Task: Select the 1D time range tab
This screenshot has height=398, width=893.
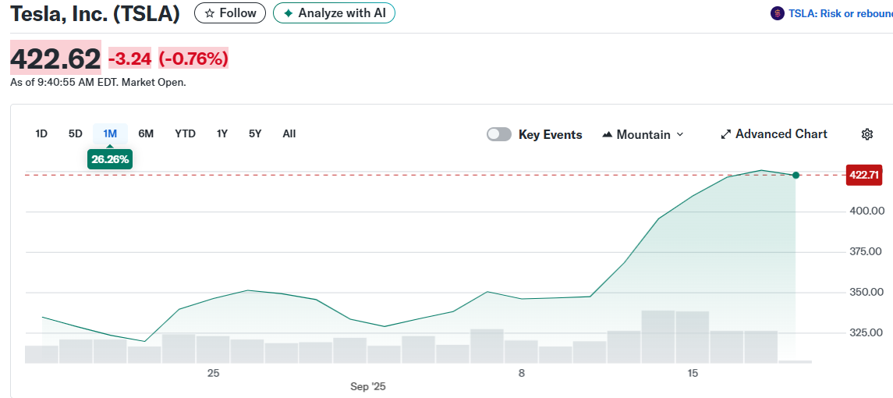Action: (41, 133)
